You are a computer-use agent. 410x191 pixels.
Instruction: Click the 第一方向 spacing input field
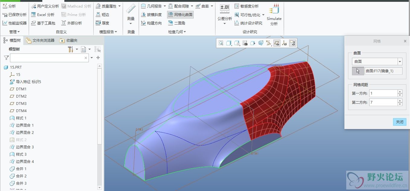[383, 93]
